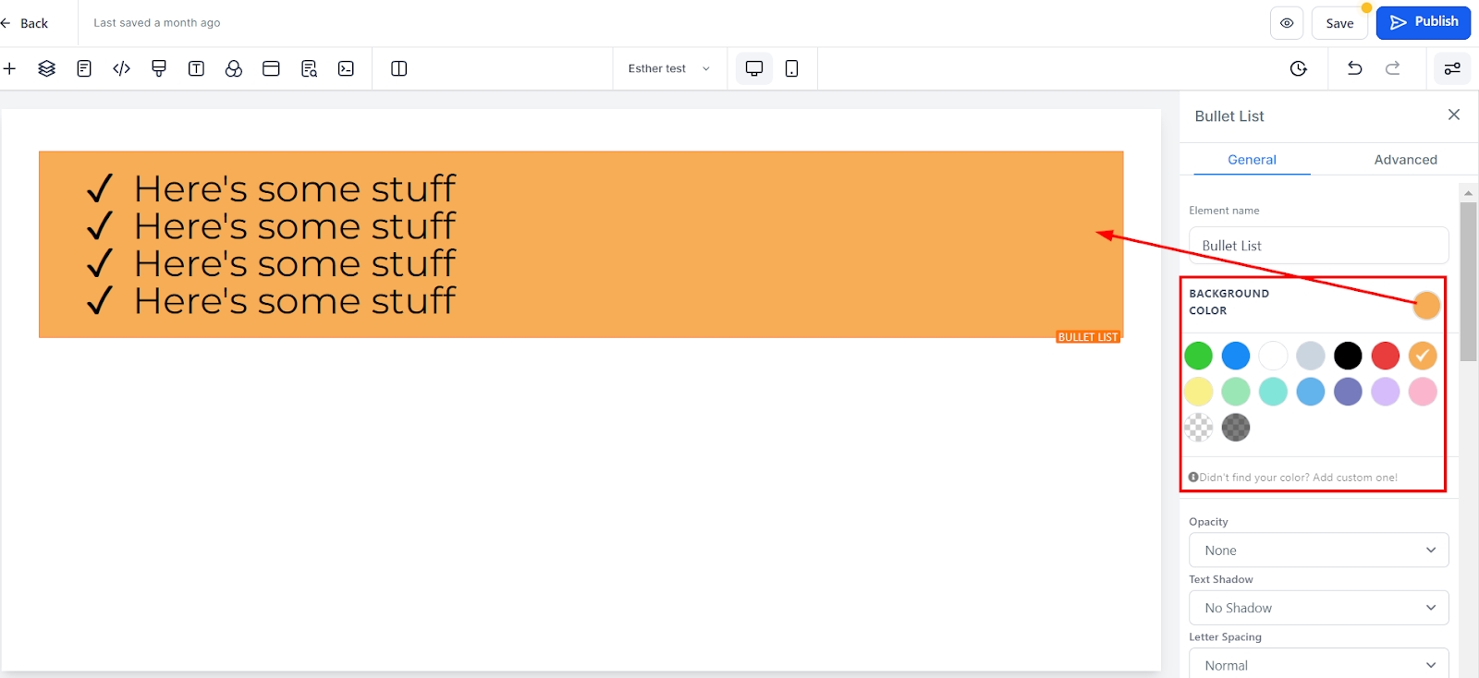Click the Element name input field
Image resolution: width=1479 pixels, height=678 pixels.
(x=1318, y=246)
